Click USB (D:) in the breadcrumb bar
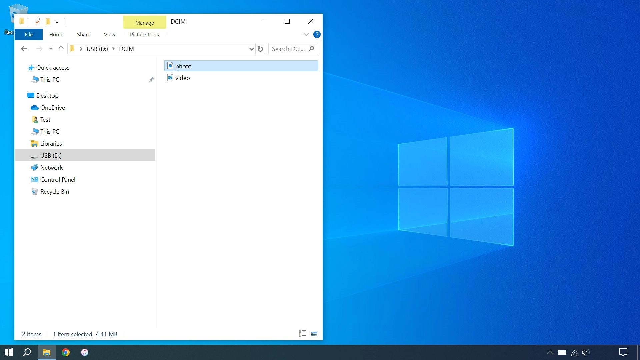The width and height of the screenshot is (640, 360). coord(97,49)
